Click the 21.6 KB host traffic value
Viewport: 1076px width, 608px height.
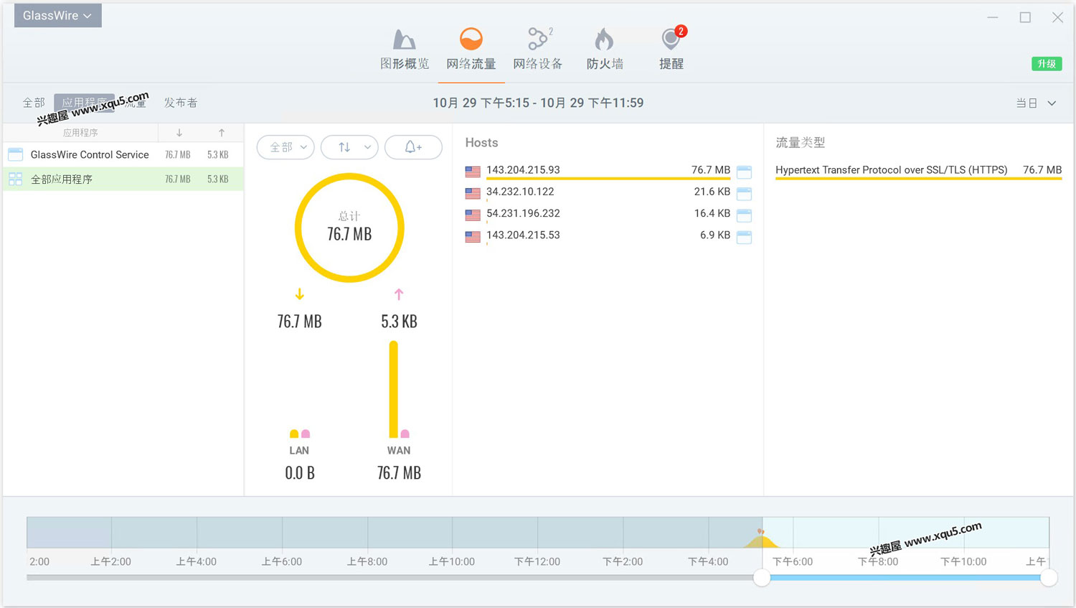pyautogui.click(x=712, y=192)
